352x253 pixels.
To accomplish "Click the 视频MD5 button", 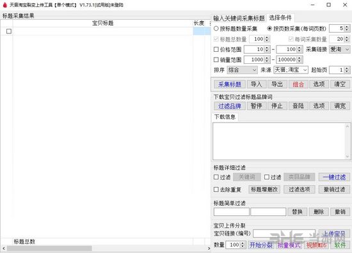I will click(317, 245).
